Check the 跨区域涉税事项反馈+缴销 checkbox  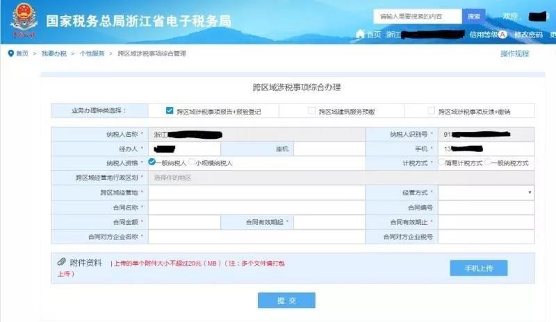point(431,110)
